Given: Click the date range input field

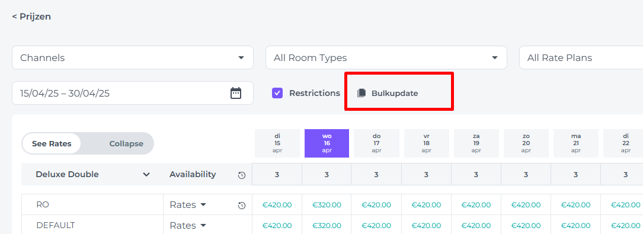Looking at the screenshot, I should [x=133, y=93].
